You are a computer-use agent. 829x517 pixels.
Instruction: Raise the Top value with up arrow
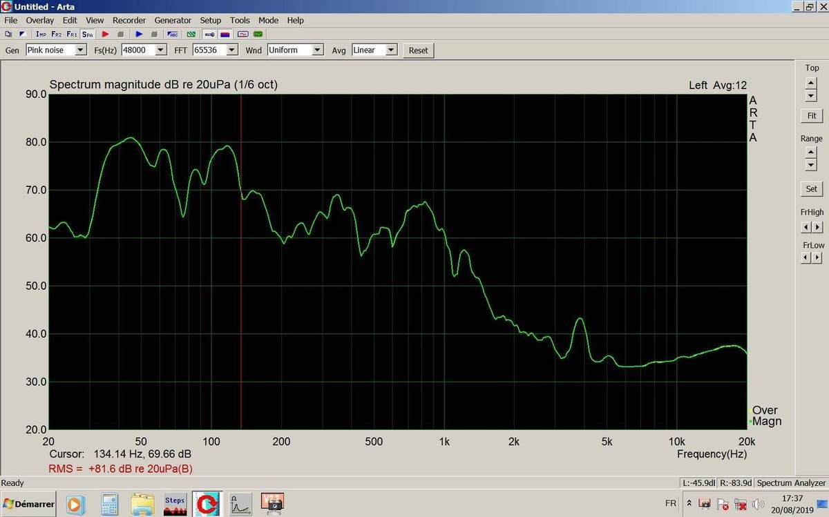tap(811, 82)
